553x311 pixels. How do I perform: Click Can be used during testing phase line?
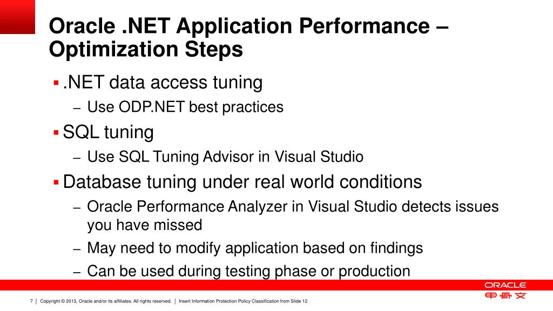pos(248,271)
